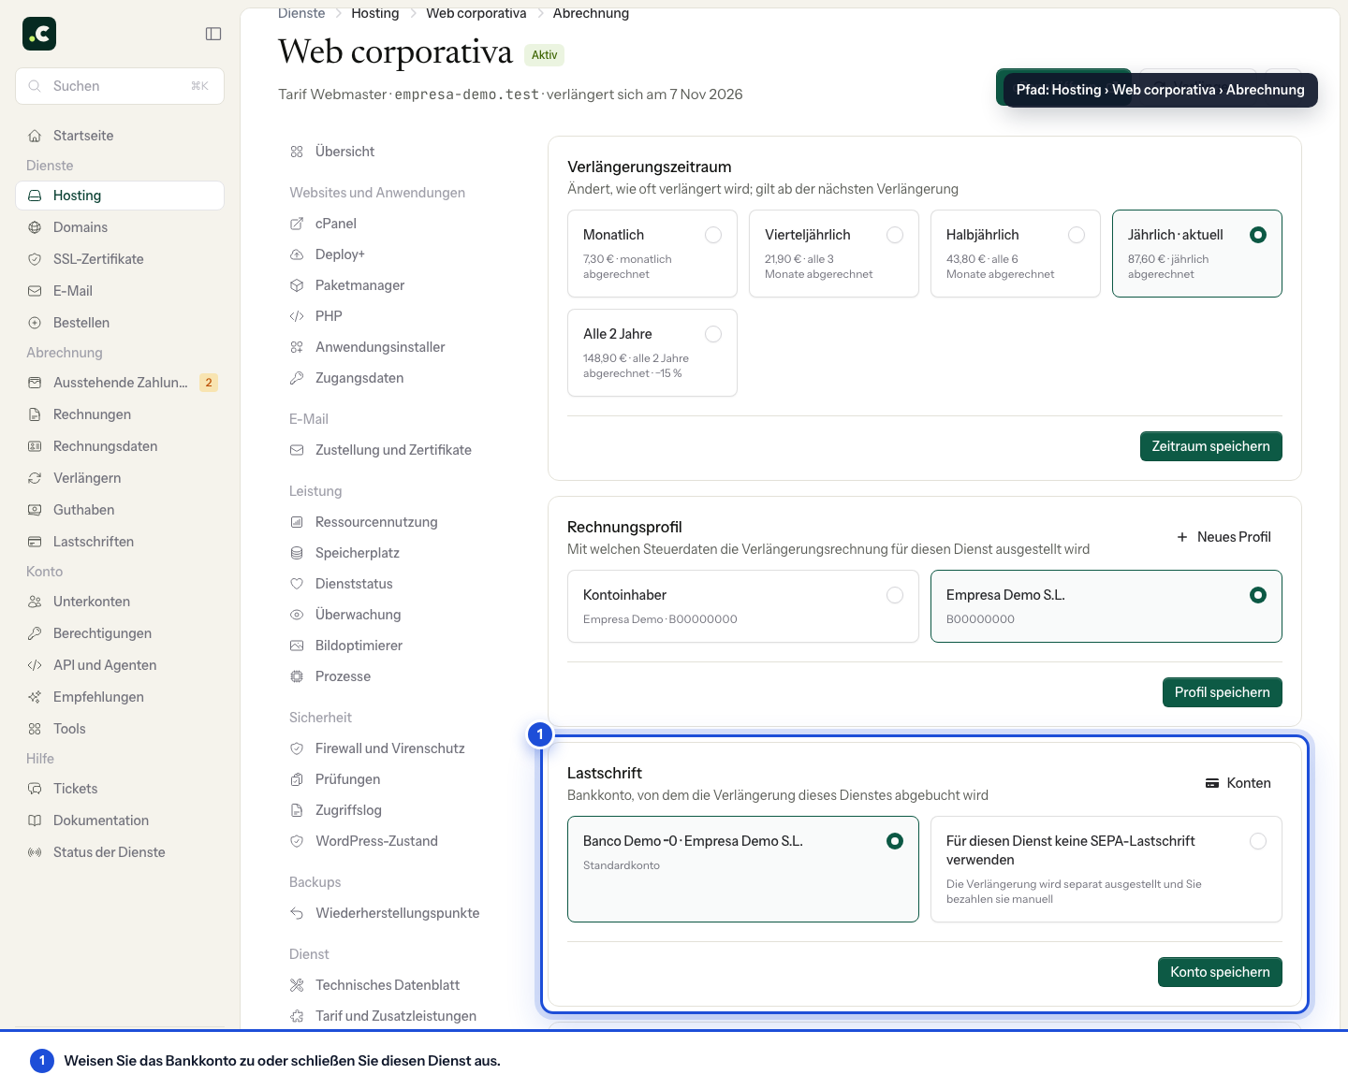Click the Rechnungen document icon
This screenshot has height=1089, width=1348.
[x=35, y=414]
